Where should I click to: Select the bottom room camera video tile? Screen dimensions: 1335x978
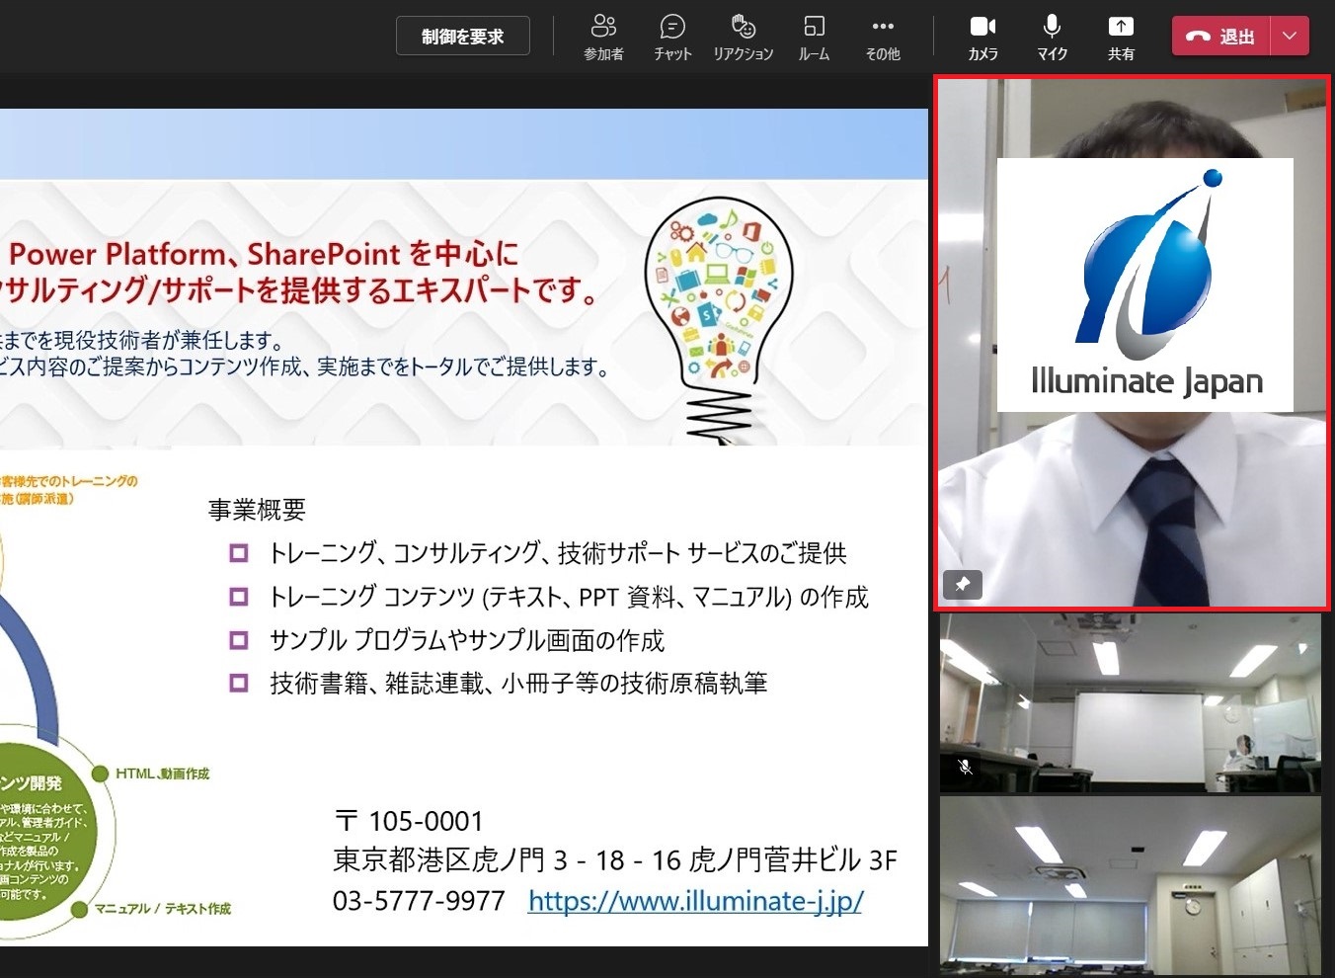pos(1130,885)
